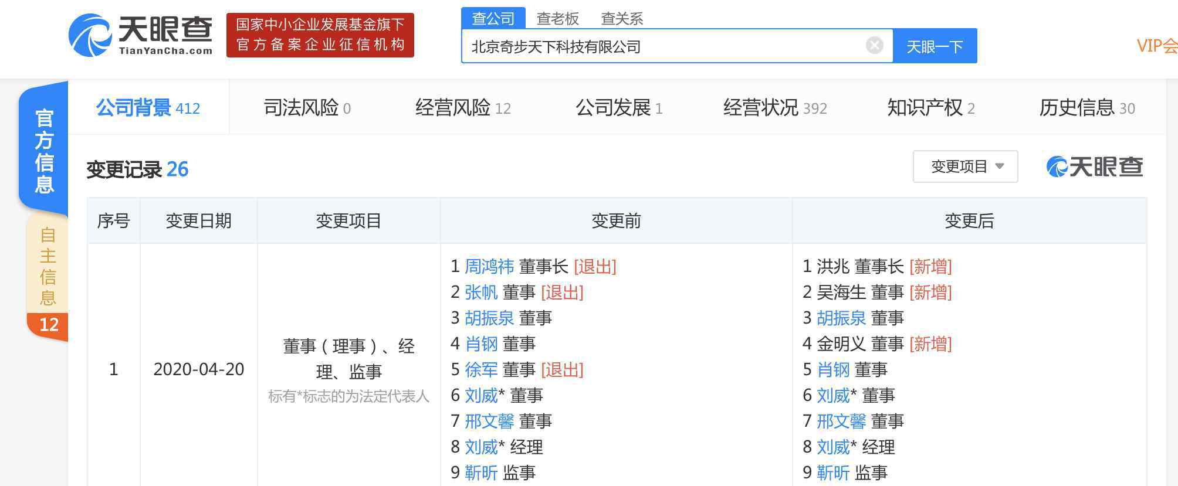Open 刘威 经理 link in 变更前 column
The height and width of the screenshot is (486, 1178).
click(x=481, y=447)
